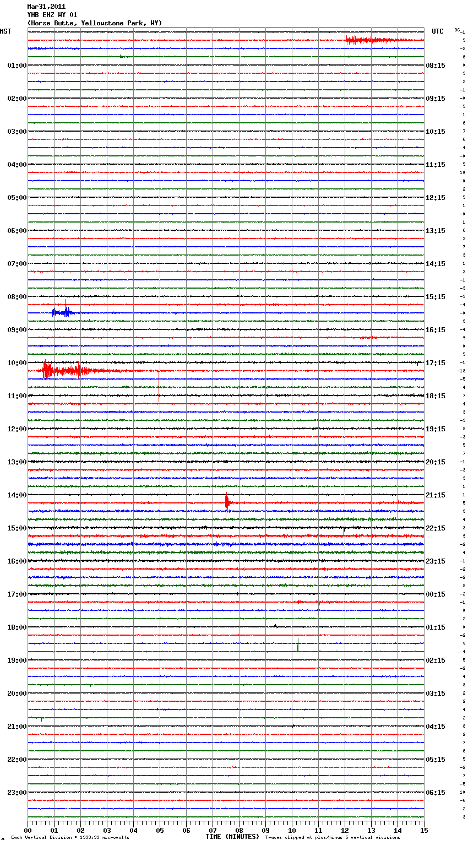Click the 18:15 UTC time label
This screenshot has width=468, height=845.
click(x=436, y=396)
